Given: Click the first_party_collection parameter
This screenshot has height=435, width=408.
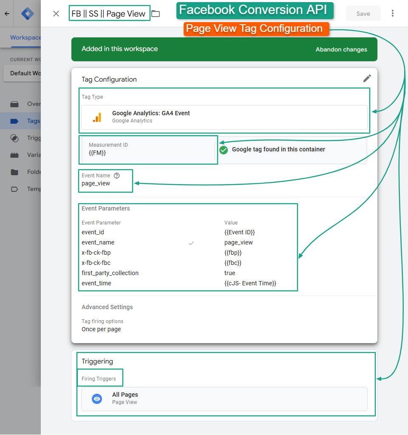Looking at the screenshot, I should tap(110, 273).
